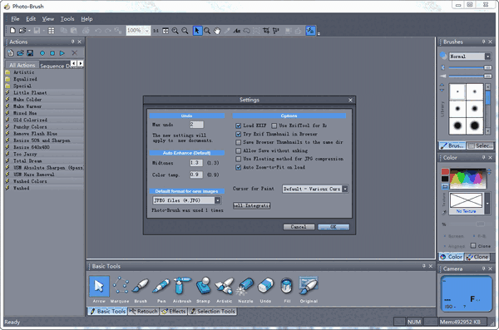The height and width of the screenshot is (330, 499).
Task: Click the zoom out magnifier icon
Action: [185, 31]
